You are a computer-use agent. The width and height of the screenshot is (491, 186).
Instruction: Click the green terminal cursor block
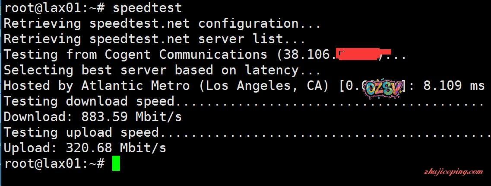116,164
